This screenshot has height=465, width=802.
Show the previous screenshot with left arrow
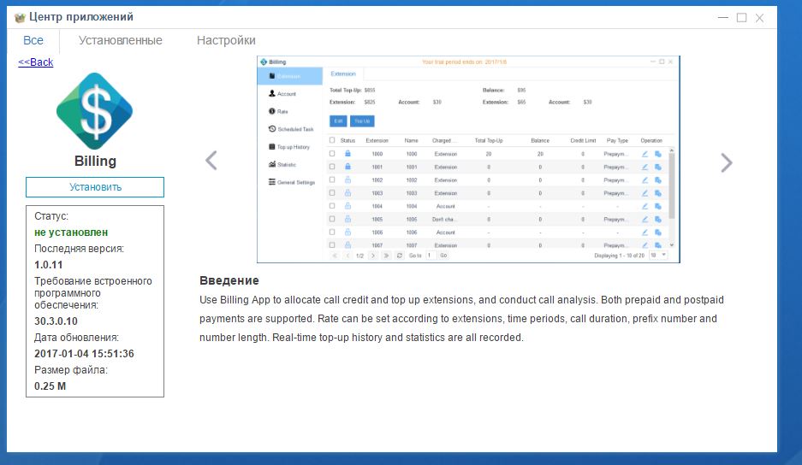211,161
